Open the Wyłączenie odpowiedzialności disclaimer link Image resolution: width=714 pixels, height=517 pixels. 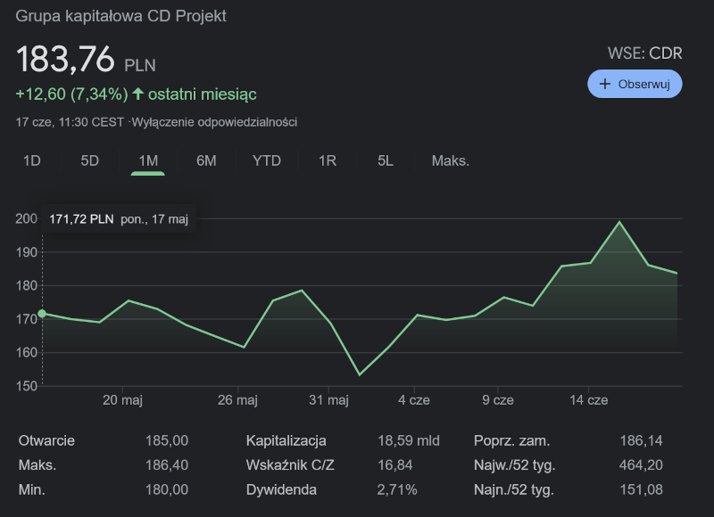[214, 122]
